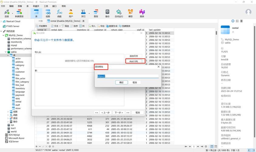Expand the Navicat Cloud tree node
Viewport: 256px width, 152px height.
point(1,21)
